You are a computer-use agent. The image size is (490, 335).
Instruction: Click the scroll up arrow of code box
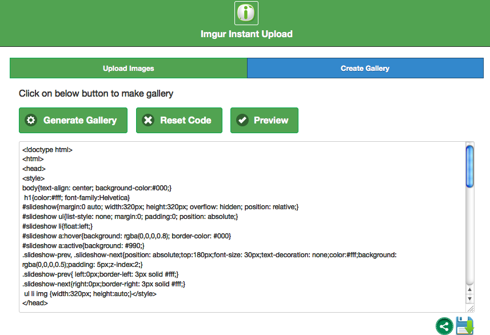[470, 289]
